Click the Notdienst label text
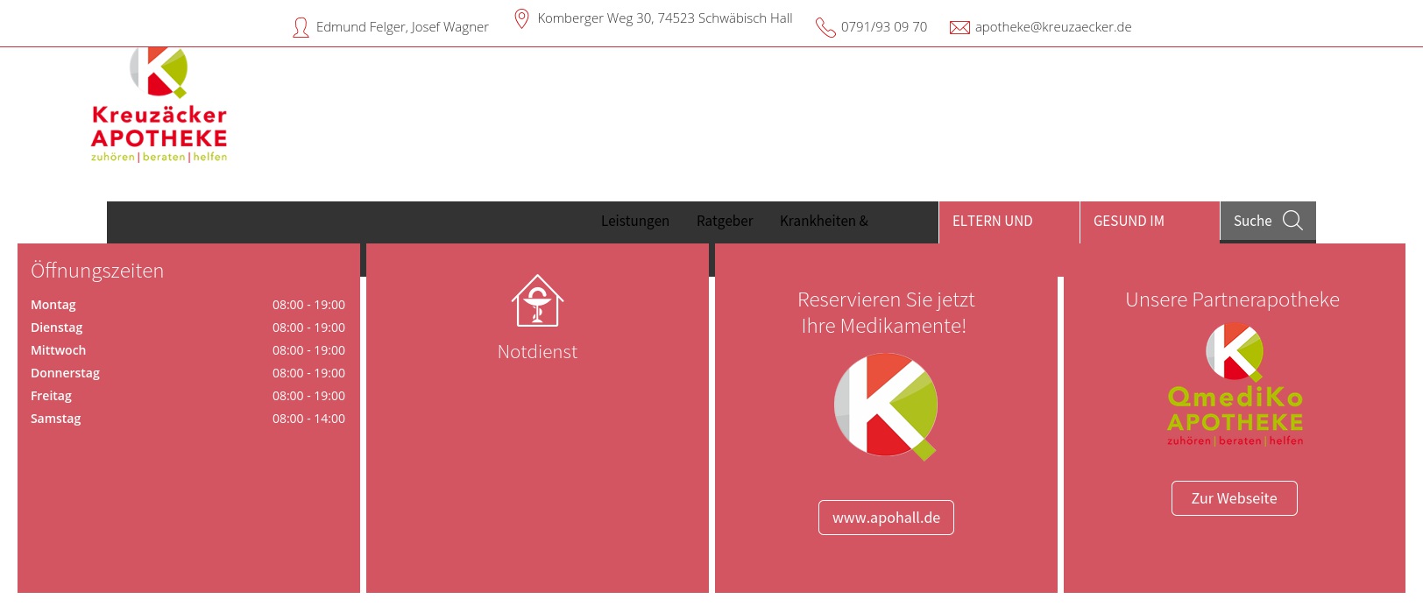The width and height of the screenshot is (1423, 613). point(537,352)
